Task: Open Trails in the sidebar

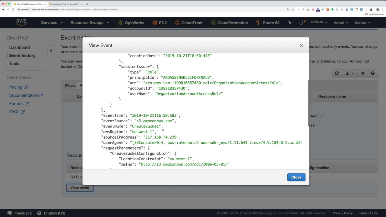Action: tap(14, 64)
